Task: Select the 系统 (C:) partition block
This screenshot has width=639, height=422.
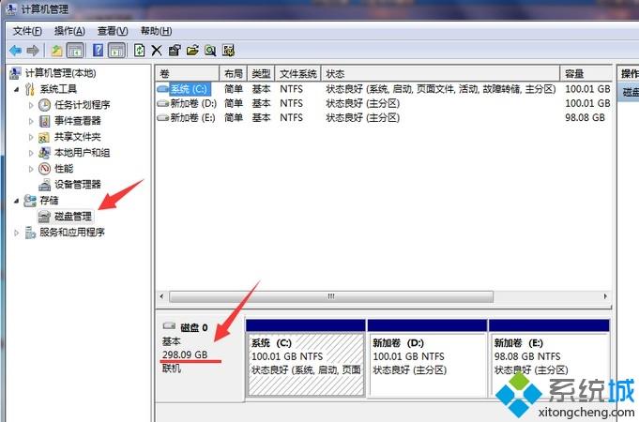Action: tap(306, 357)
